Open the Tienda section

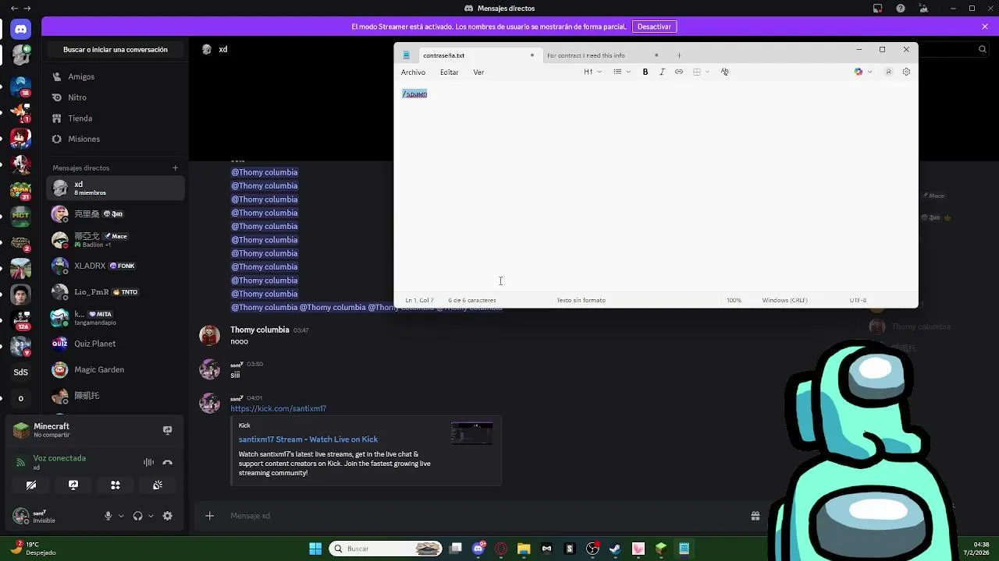click(x=116, y=118)
